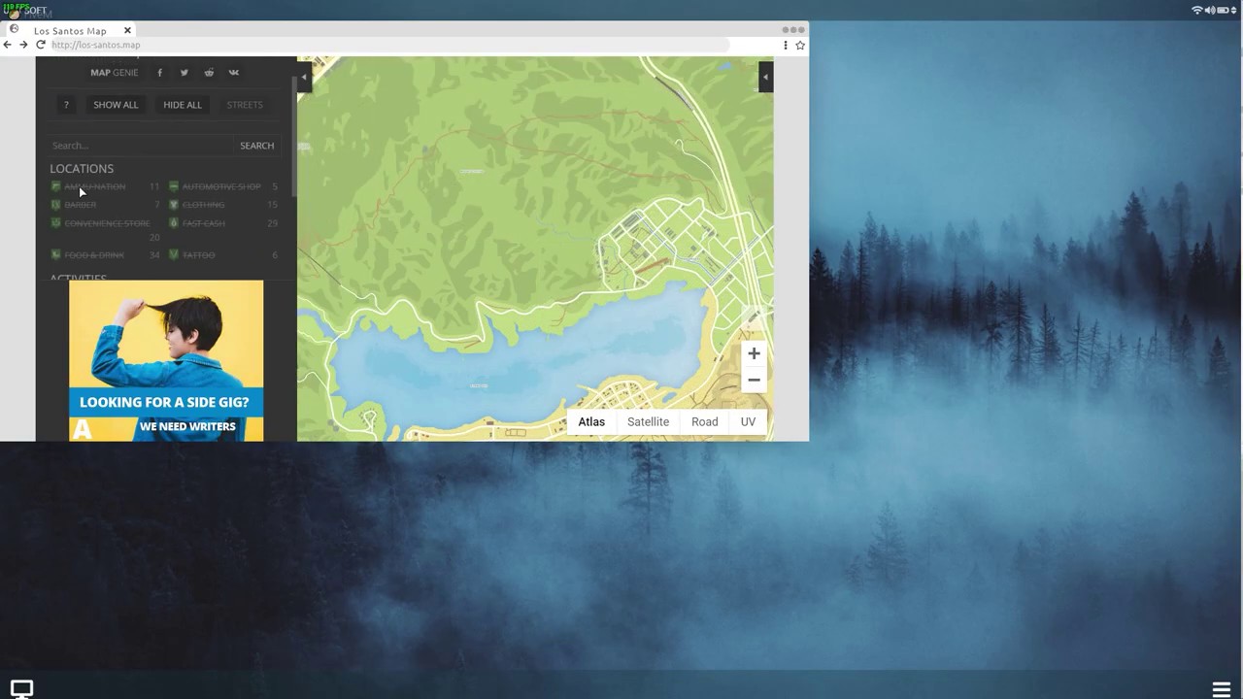Open the question mark help button

tap(66, 105)
